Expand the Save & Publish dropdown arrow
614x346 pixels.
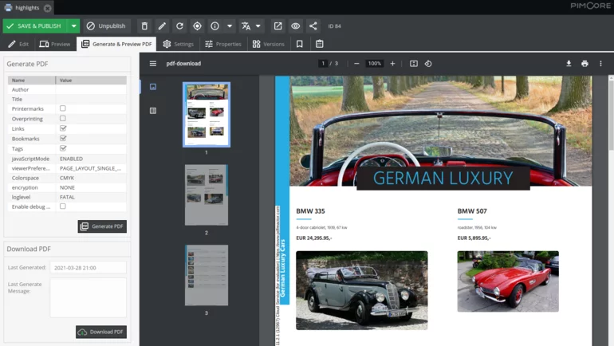pyautogui.click(x=73, y=26)
